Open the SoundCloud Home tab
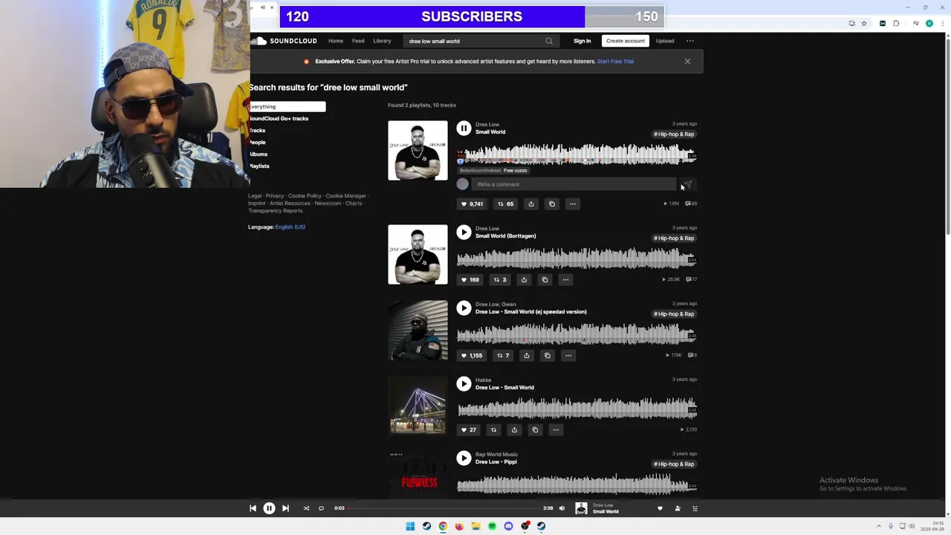The width and height of the screenshot is (951, 535). [336, 41]
